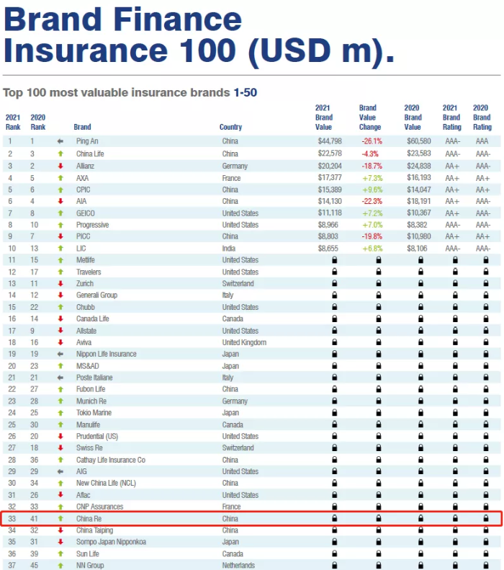The width and height of the screenshot is (504, 570).
Task: Click the green up arrow beside AXA
Action: pyautogui.click(x=60, y=178)
